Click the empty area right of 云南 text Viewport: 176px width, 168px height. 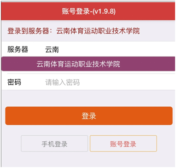(117, 50)
